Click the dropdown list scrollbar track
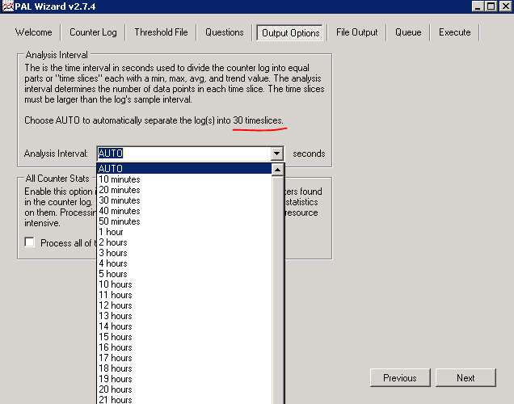514x404 pixels. pyautogui.click(x=278, y=290)
